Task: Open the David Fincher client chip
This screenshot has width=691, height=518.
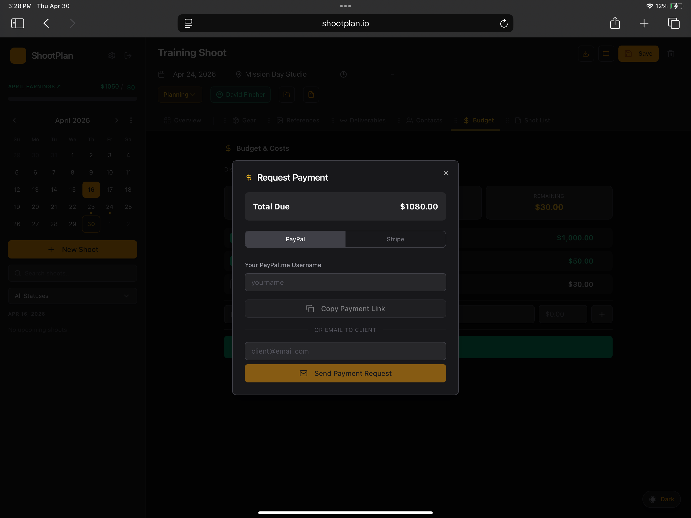Action: (241, 94)
